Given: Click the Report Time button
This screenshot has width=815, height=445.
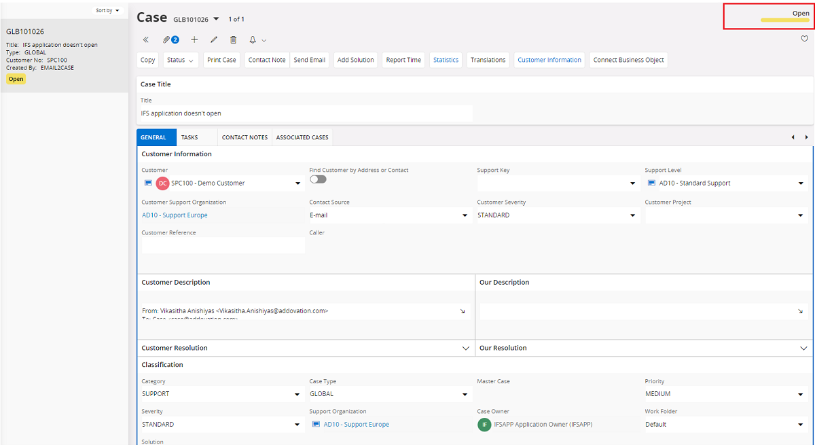Looking at the screenshot, I should 403,60.
